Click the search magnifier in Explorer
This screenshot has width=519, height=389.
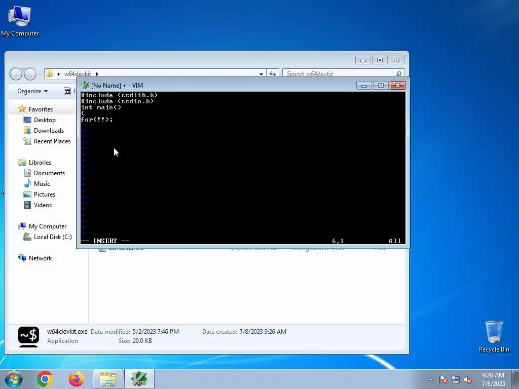tap(399, 73)
